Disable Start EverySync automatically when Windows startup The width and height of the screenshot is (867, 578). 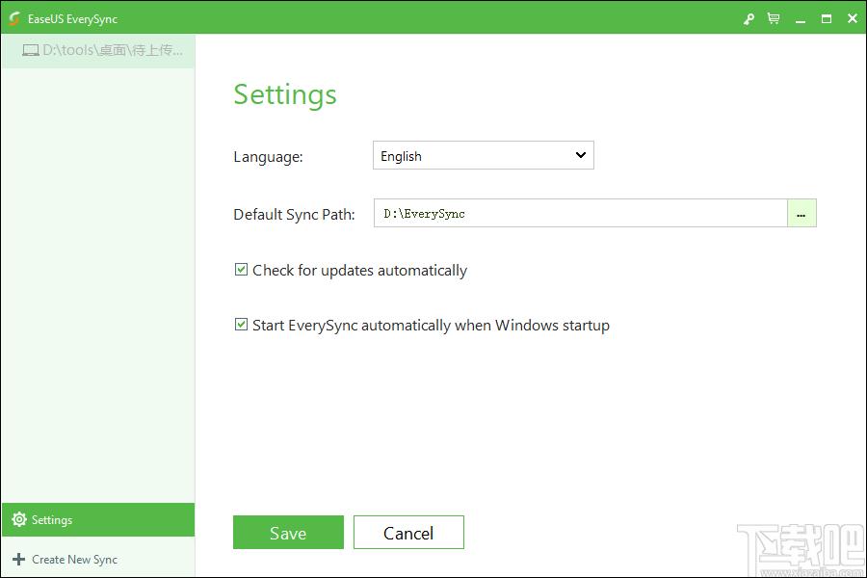[x=242, y=326]
